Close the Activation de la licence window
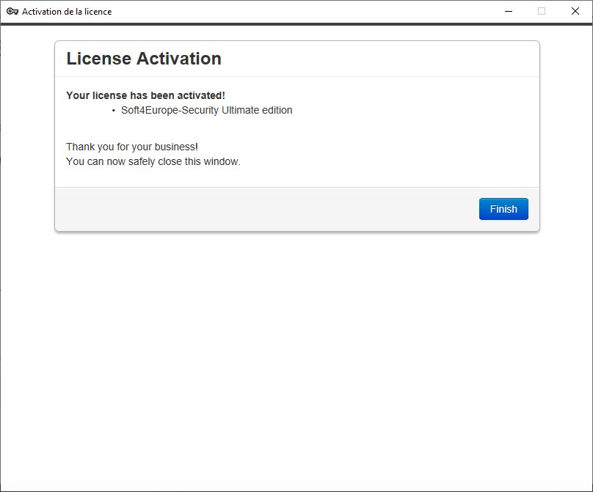Viewport: 593px width, 492px height. pyautogui.click(x=575, y=11)
